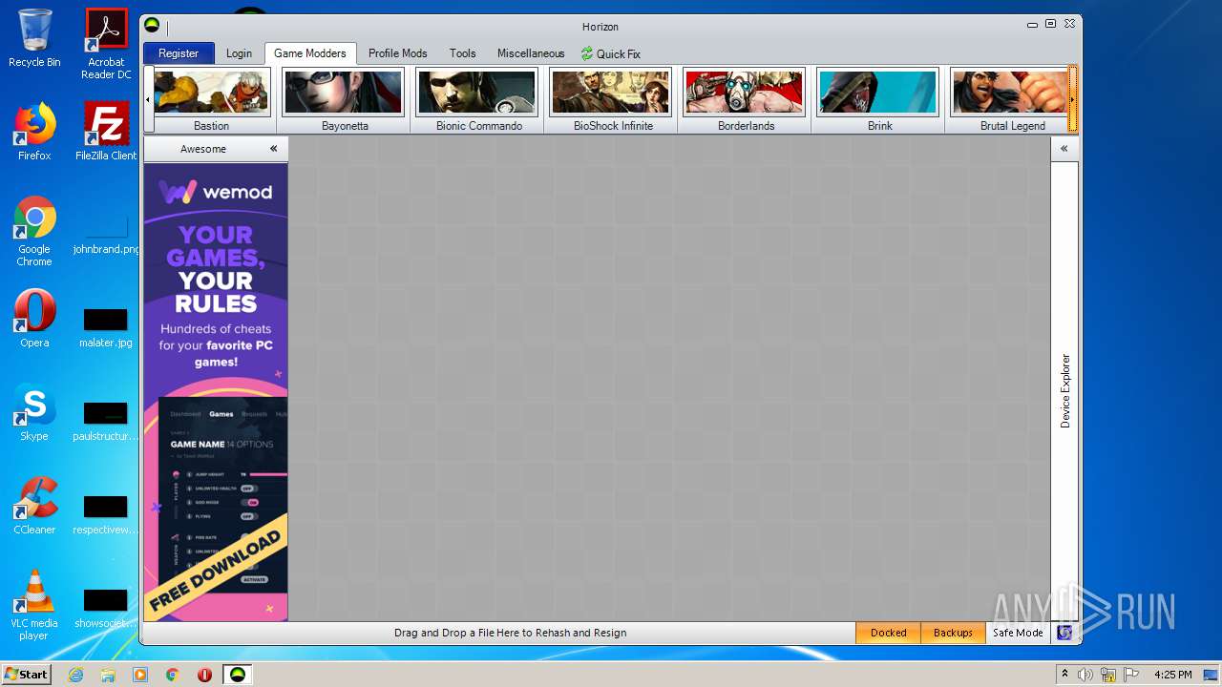This screenshot has width=1222, height=687.
Task: Minimize the Horizon window
Action: coord(1033,24)
